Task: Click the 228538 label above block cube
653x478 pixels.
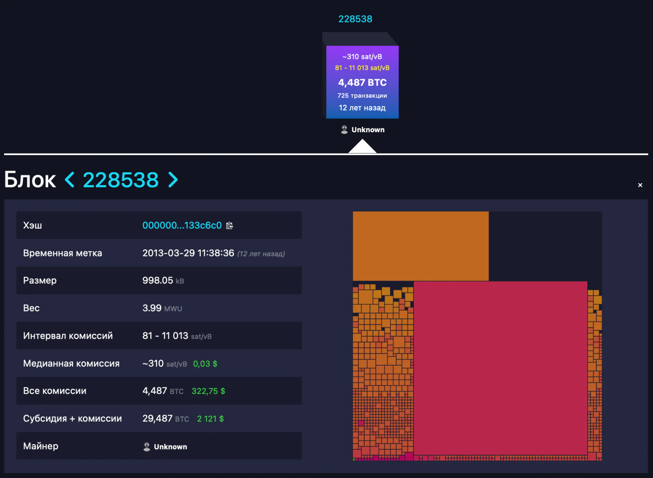Action: [x=355, y=19]
